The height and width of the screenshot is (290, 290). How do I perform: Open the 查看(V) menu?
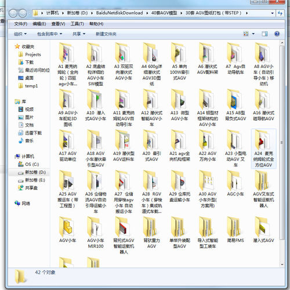click(x=58, y=24)
